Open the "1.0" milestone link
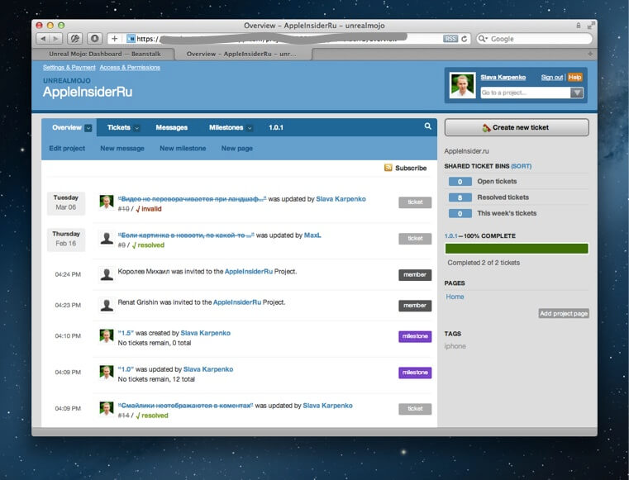This screenshot has width=629, height=480. tap(126, 369)
